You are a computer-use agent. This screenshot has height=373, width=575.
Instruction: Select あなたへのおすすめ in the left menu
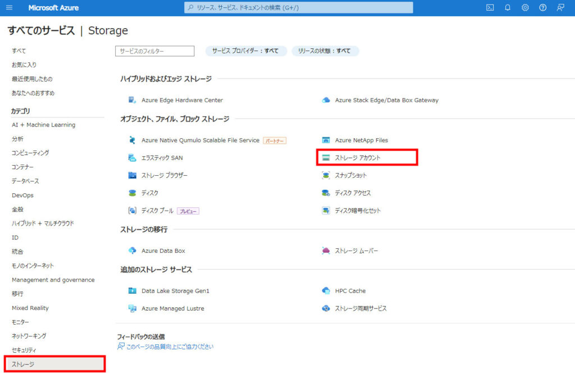(33, 93)
